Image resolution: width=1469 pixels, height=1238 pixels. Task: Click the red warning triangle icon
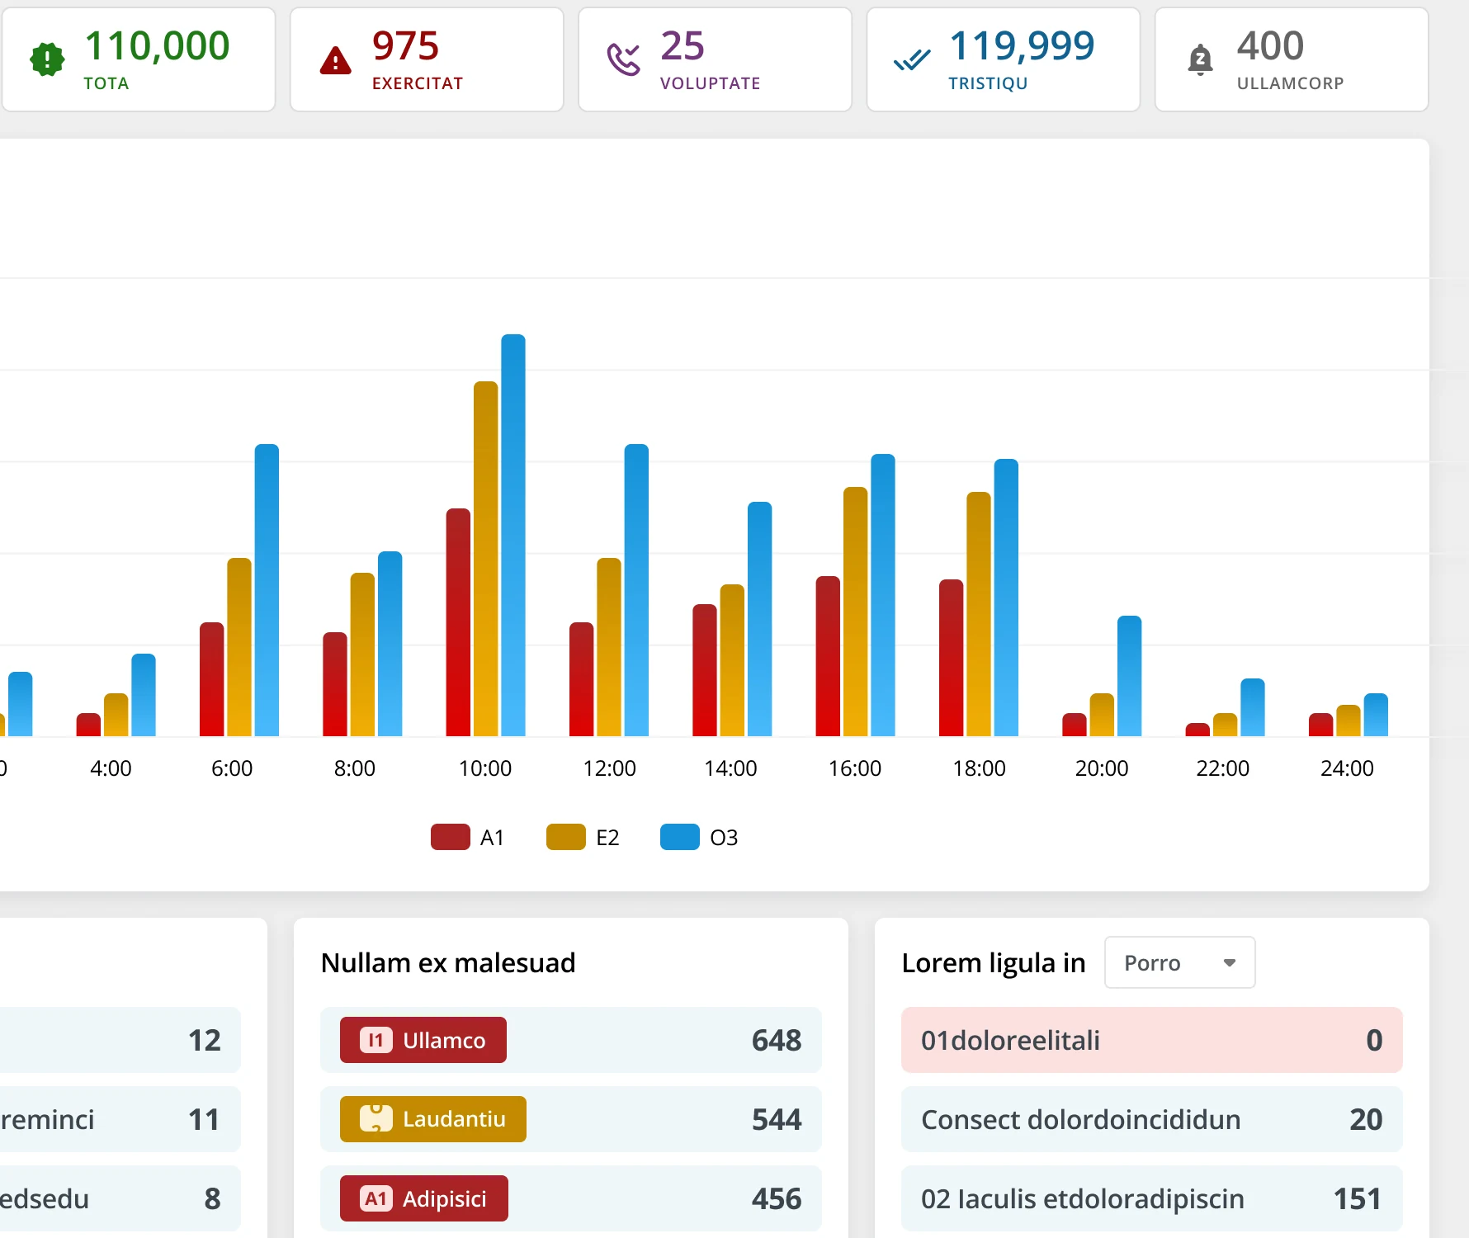335,60
